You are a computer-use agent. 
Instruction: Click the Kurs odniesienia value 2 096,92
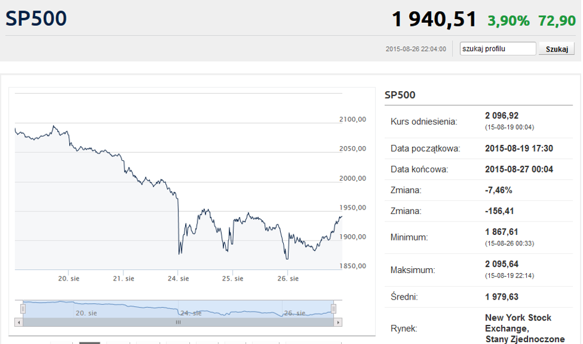[x=501, y=115]
